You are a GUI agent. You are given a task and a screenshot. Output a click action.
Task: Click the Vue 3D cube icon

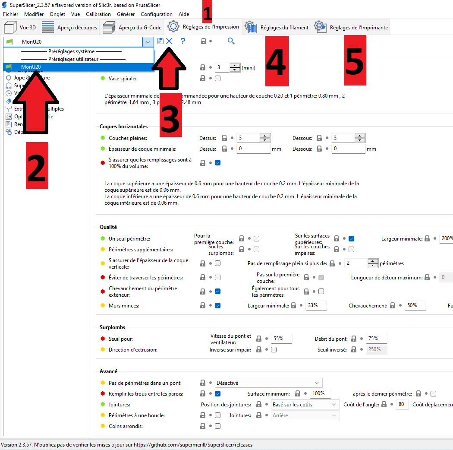(x=10, y=28)
